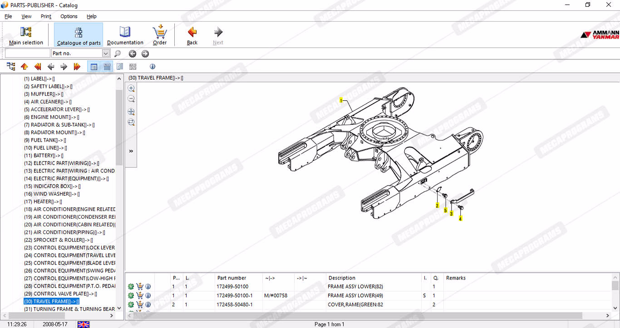The image size is (620, 328).
Task: Zoom in on the parts diagram
Action: pyautogui.click(x=131, y=88)
